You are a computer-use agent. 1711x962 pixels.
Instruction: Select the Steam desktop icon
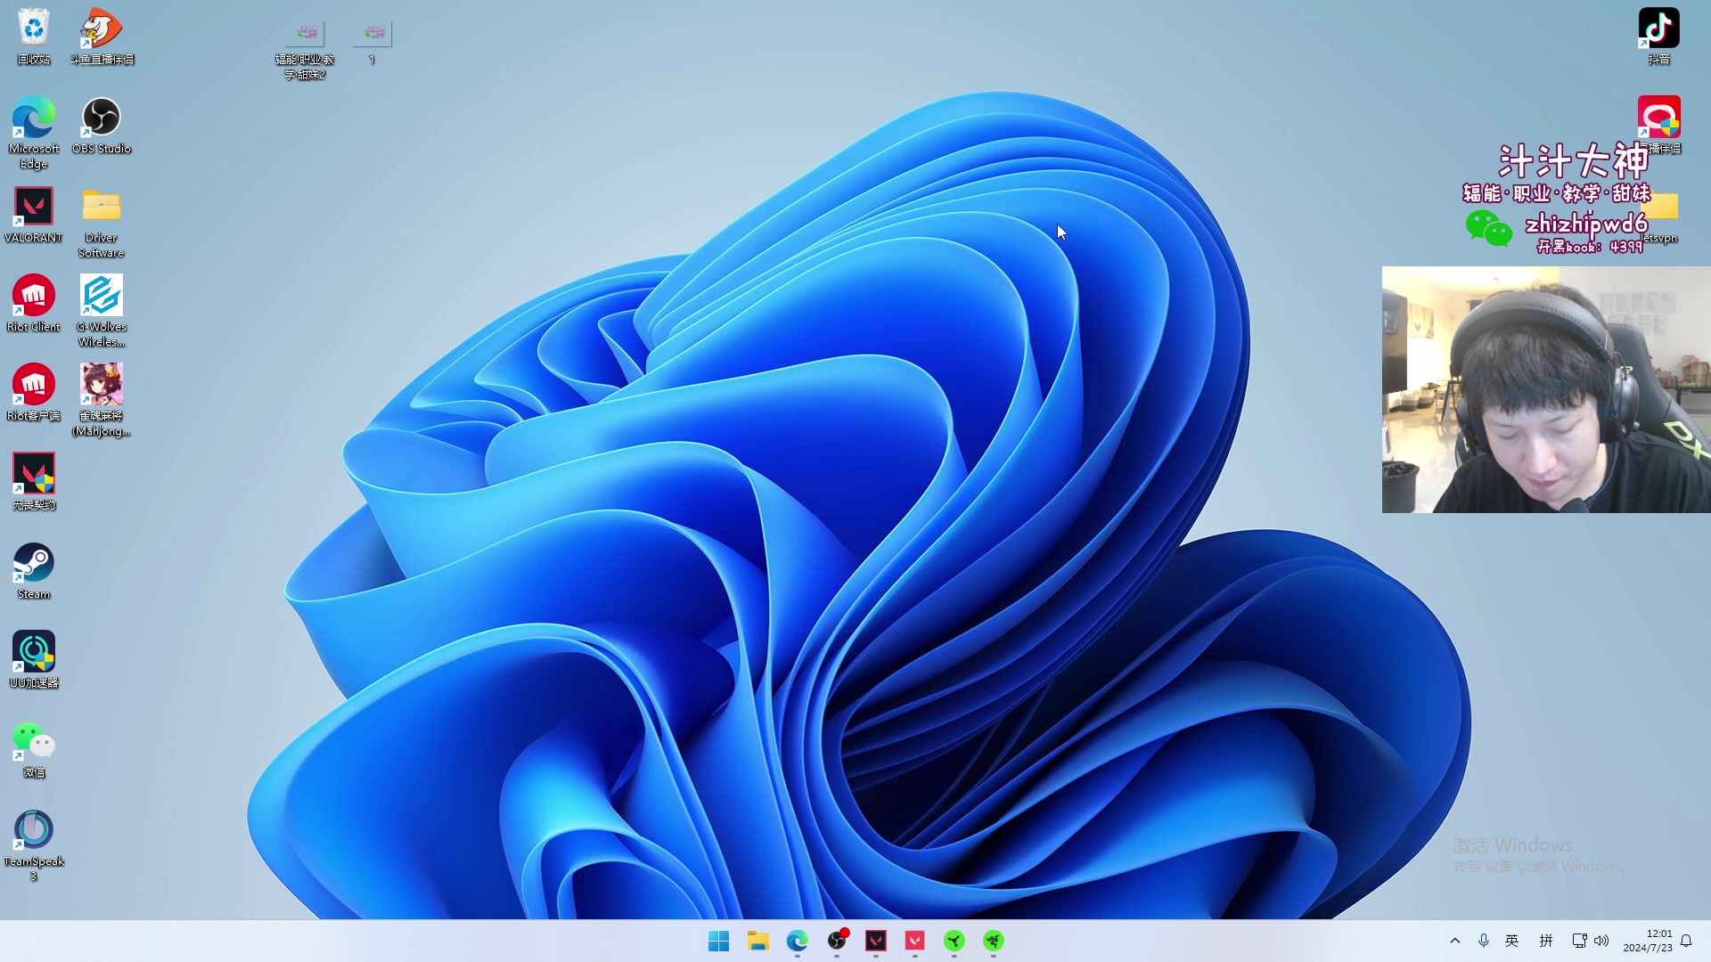pos(34,563)
